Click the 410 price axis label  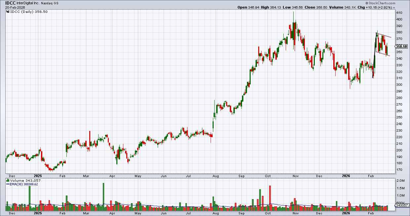[x=399, y=13]
